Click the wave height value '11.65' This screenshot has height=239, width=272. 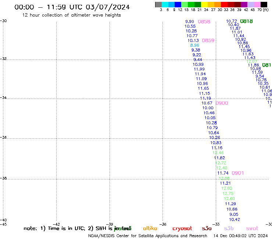click(203, 88)
